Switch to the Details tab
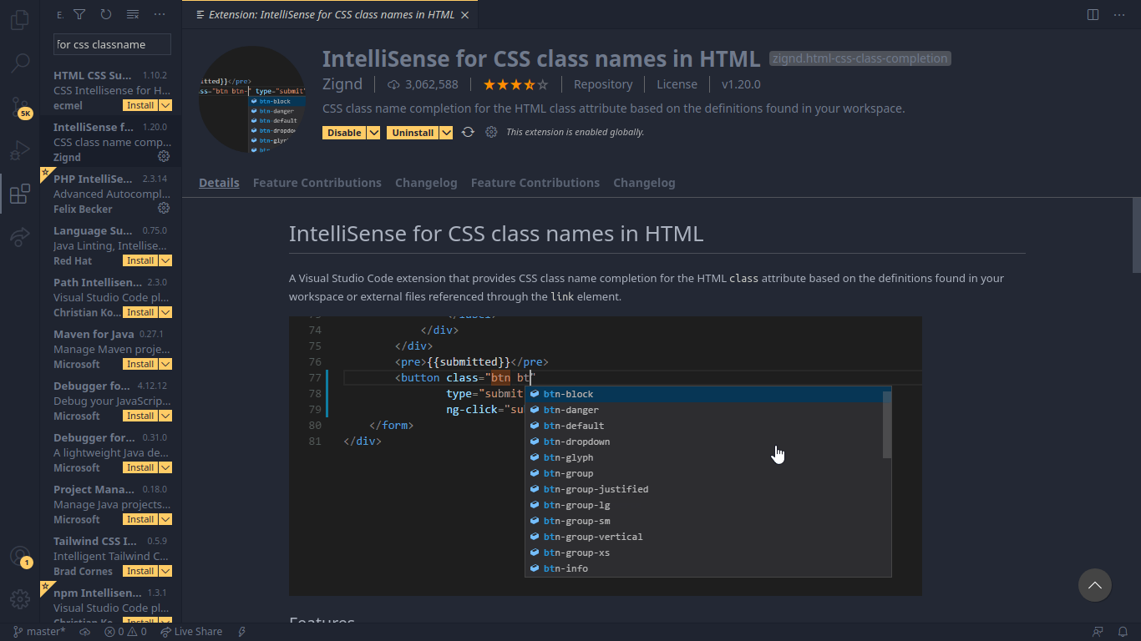Image resolution: width=1141 pixels, height=641 pixels. (219, 183)
